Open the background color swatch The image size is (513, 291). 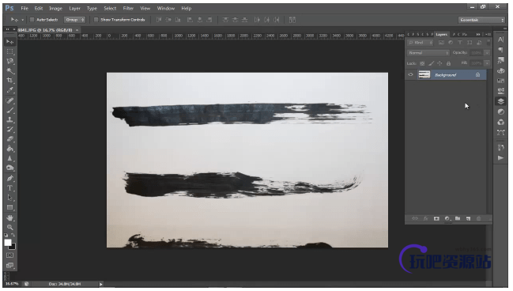click(13, 248)
